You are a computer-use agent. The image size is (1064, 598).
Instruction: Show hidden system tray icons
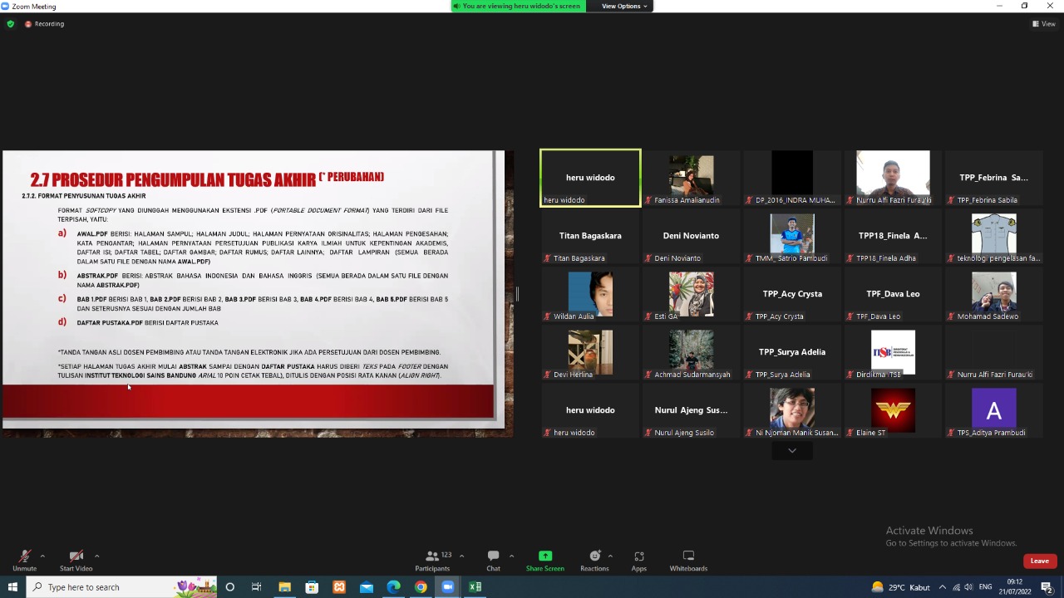coord(942,587)
